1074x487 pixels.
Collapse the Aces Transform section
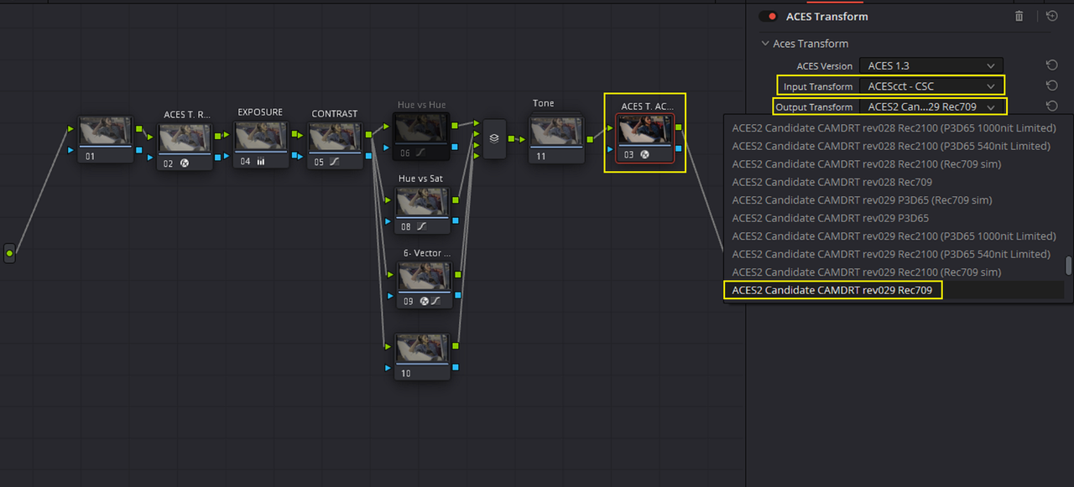(765, 44)
